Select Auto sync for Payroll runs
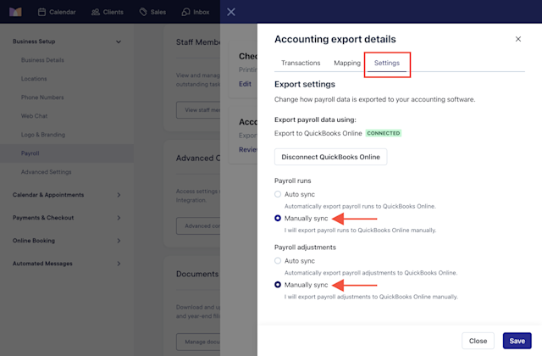 tap(278, 194)
